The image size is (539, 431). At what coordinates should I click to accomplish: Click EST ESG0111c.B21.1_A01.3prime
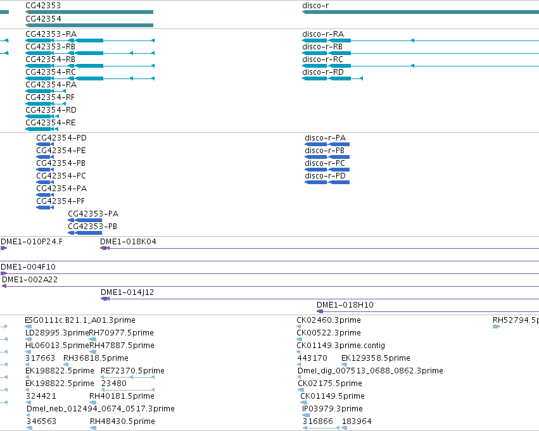tap(29, 327)
